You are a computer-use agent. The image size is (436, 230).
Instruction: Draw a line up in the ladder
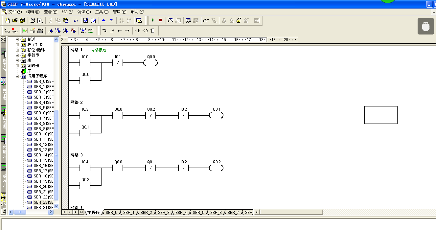click(112, 31)
